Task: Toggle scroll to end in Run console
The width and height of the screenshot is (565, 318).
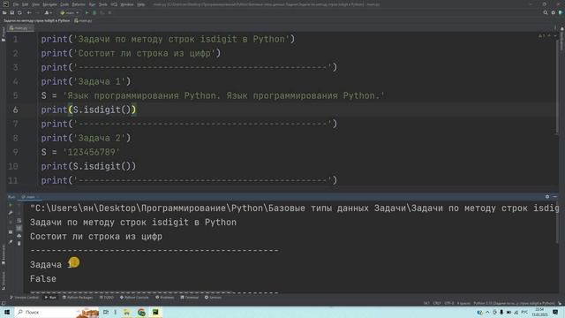Action: (x=19, y=228)
